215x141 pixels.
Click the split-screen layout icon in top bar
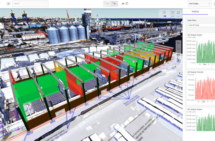click(127, 4)
